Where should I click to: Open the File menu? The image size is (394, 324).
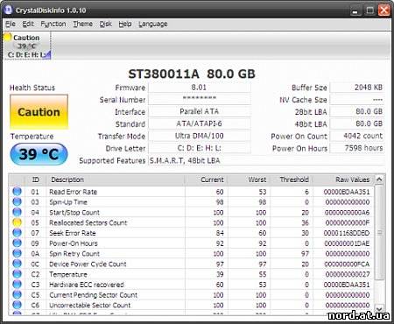[x=11, y=24]
